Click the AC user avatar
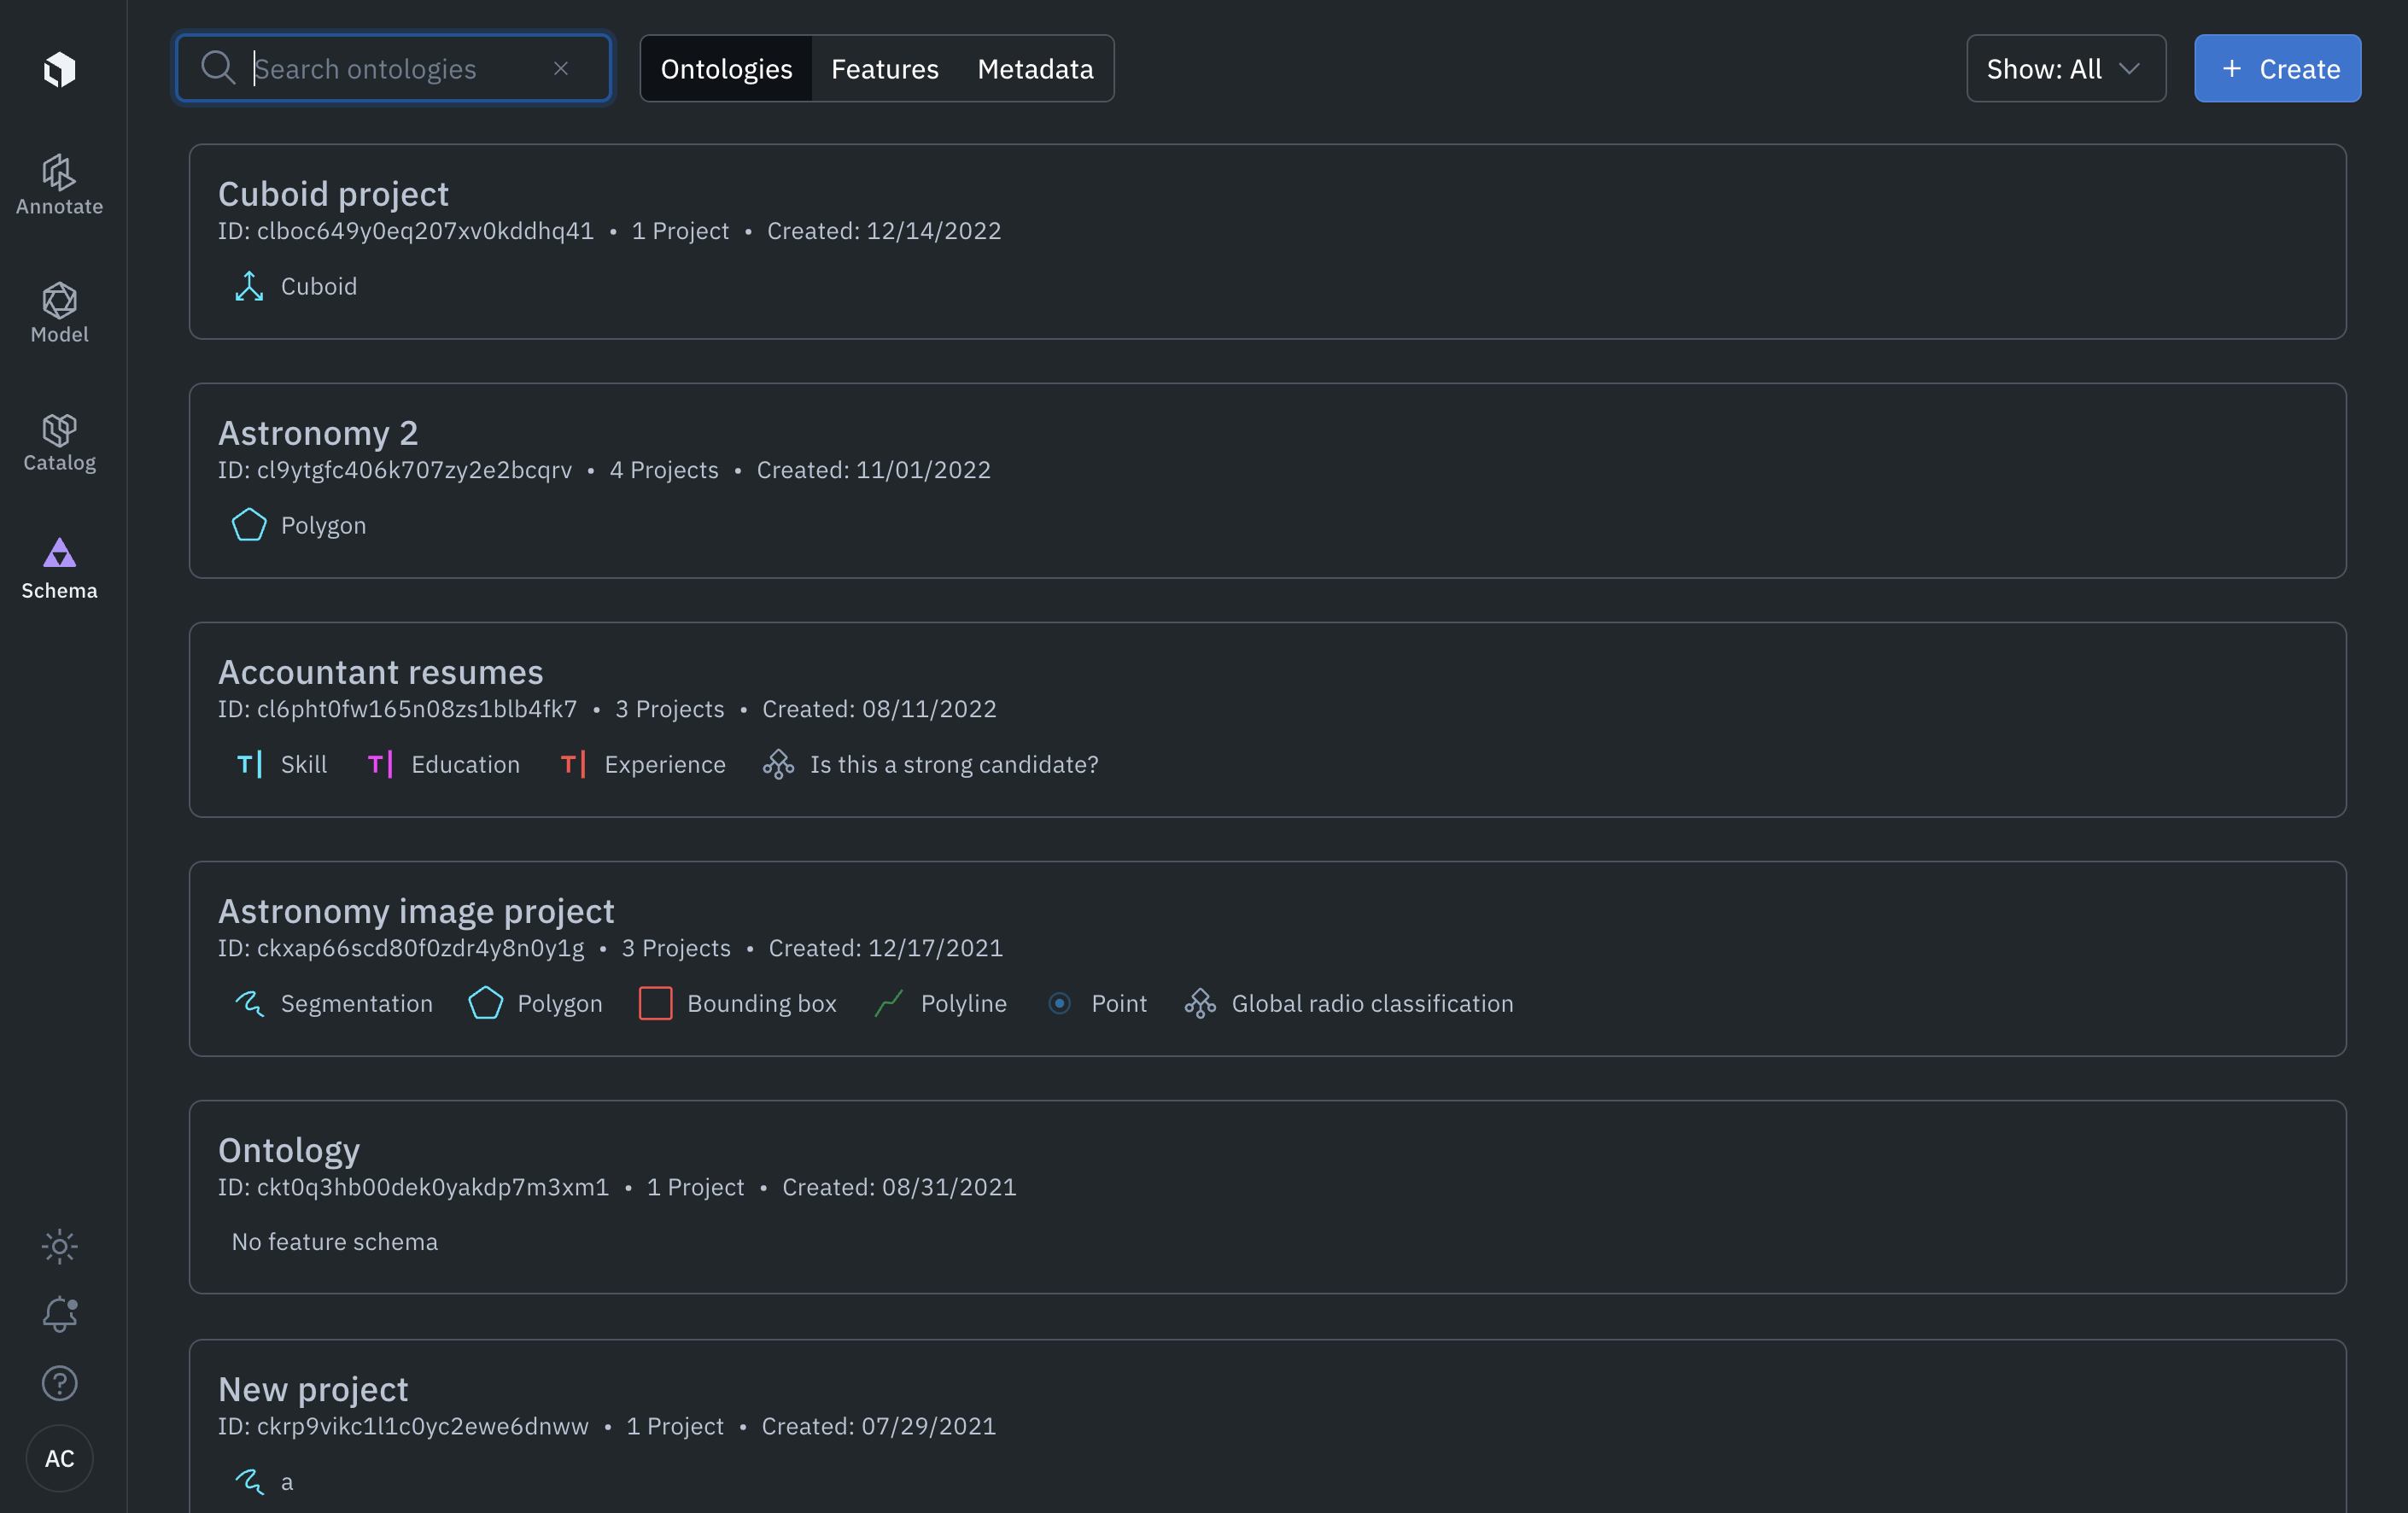 tap(59, 1458)
